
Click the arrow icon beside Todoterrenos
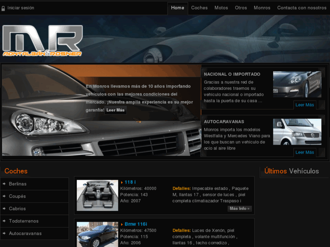click(x=4, y=221)
